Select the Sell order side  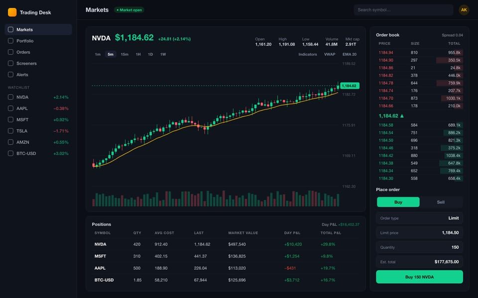pyautogui.click(x=441, y=202)
